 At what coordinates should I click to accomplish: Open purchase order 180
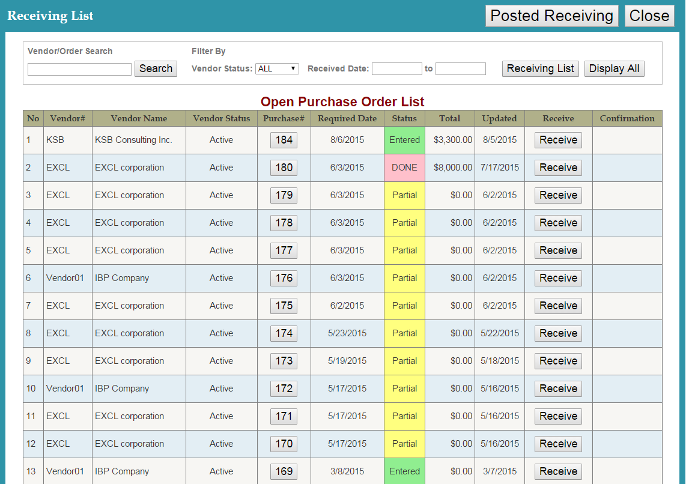pyautogui.click(x=284, y=168)
